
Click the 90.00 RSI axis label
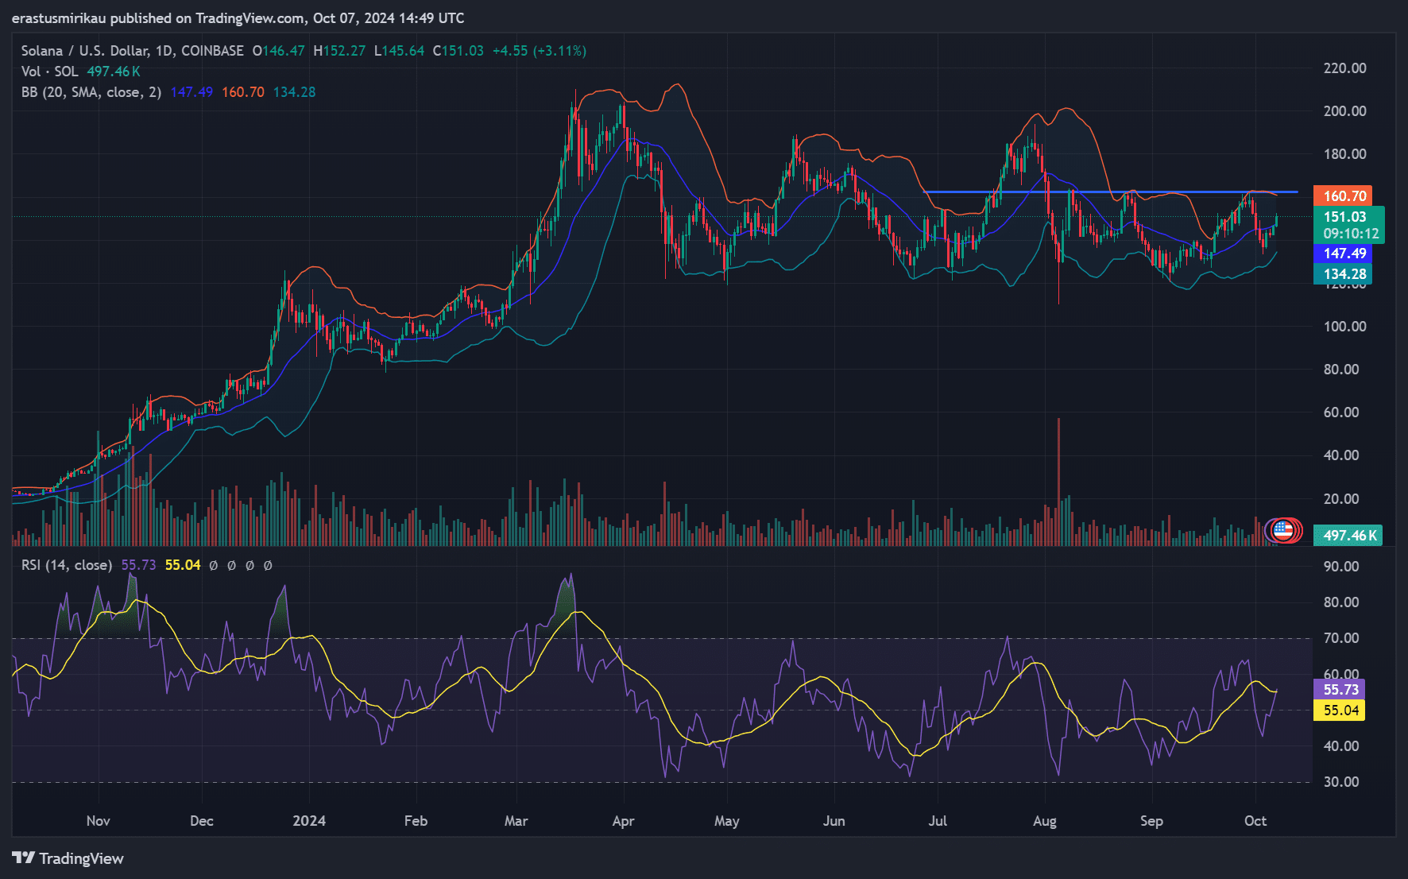[x=1340, y=567]
